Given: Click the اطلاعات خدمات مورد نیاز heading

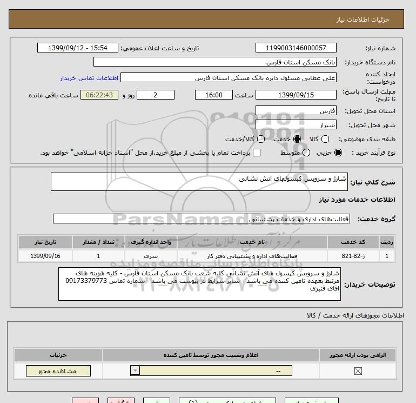Looking at the screenshot, I should pyautogui.click(x=357, y=200).
